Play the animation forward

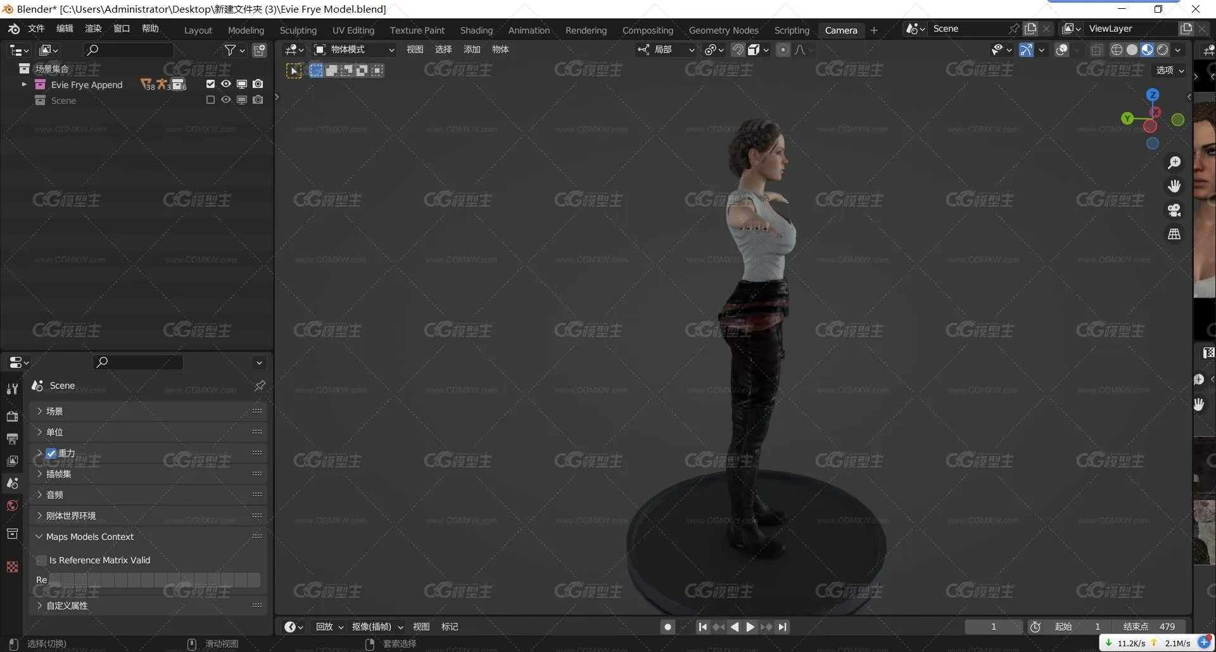[x=750, y=627]
